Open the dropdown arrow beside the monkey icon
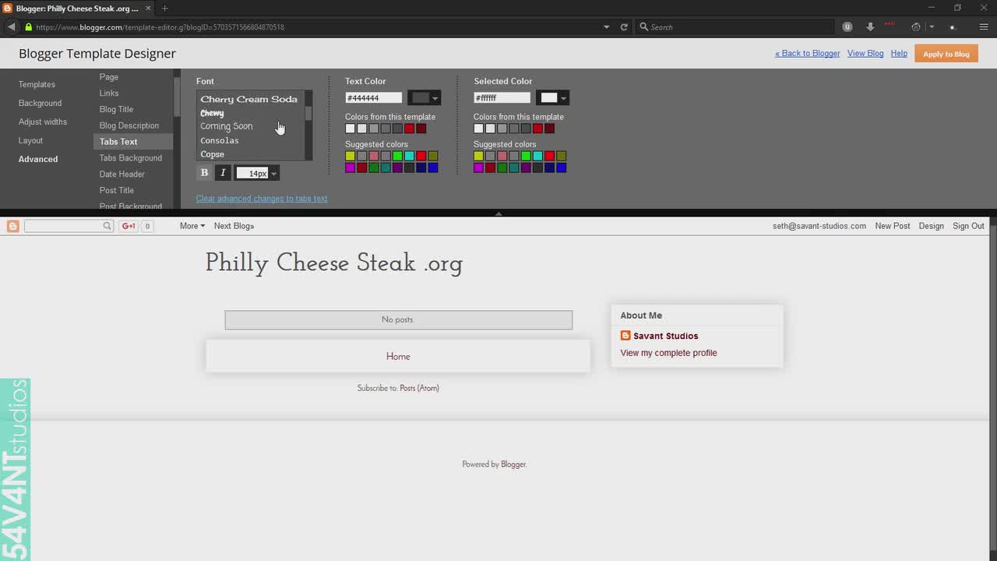This screenshot has height=561, width=997. tap(932, 26)
